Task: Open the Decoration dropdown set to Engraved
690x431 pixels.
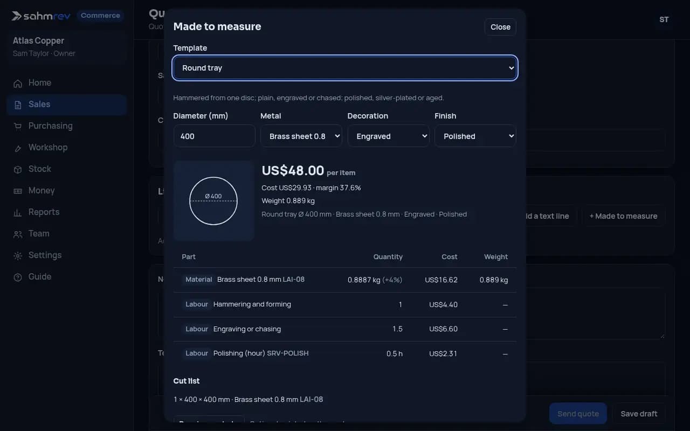Action: point(388,136)
